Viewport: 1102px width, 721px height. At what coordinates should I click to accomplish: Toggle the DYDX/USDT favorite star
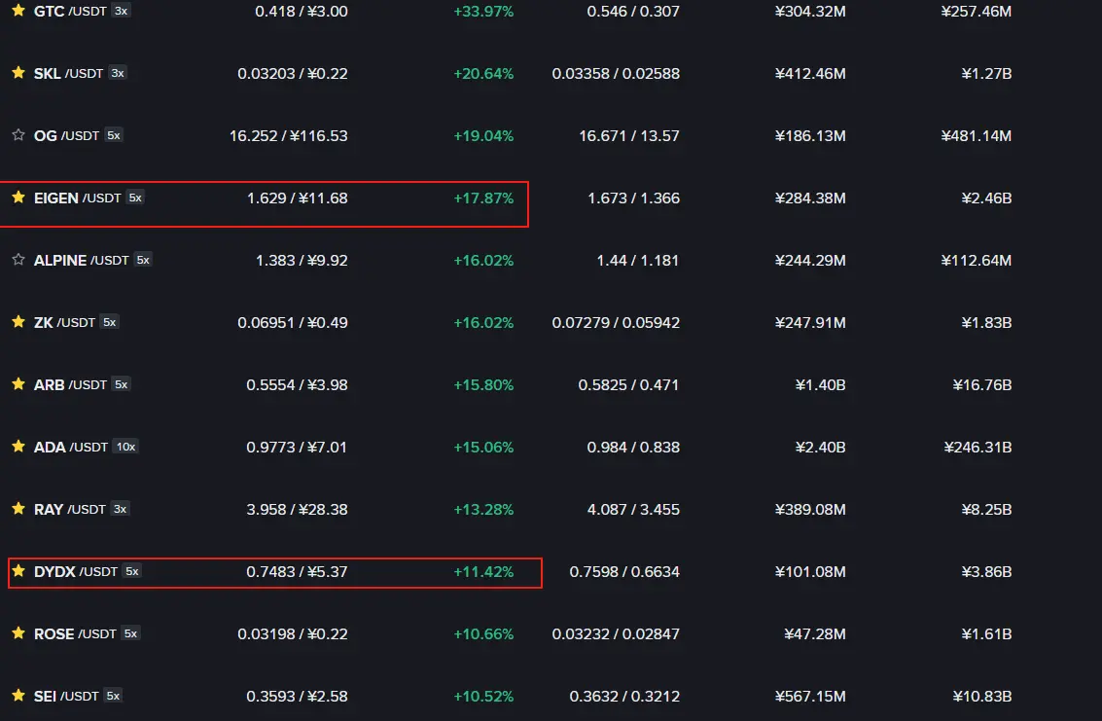[18, 571]
